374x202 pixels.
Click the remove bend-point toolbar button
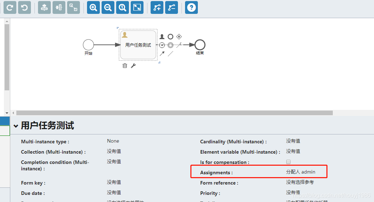172,7
